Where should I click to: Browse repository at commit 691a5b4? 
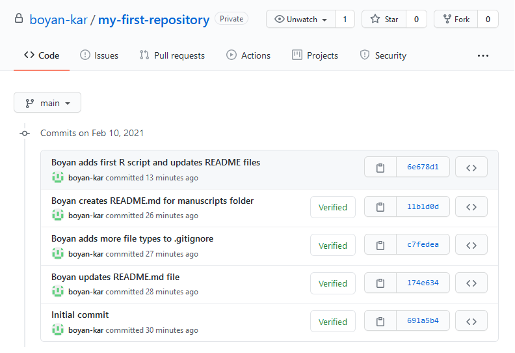(471, 321)
